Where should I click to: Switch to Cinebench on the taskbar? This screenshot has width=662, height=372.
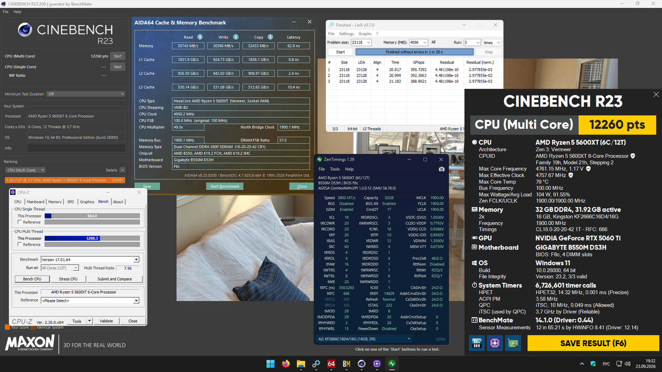coord(362,364)
